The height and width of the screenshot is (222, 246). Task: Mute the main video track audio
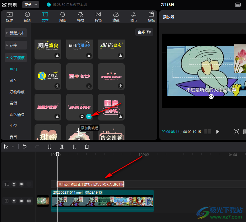[x=29, y=201]
